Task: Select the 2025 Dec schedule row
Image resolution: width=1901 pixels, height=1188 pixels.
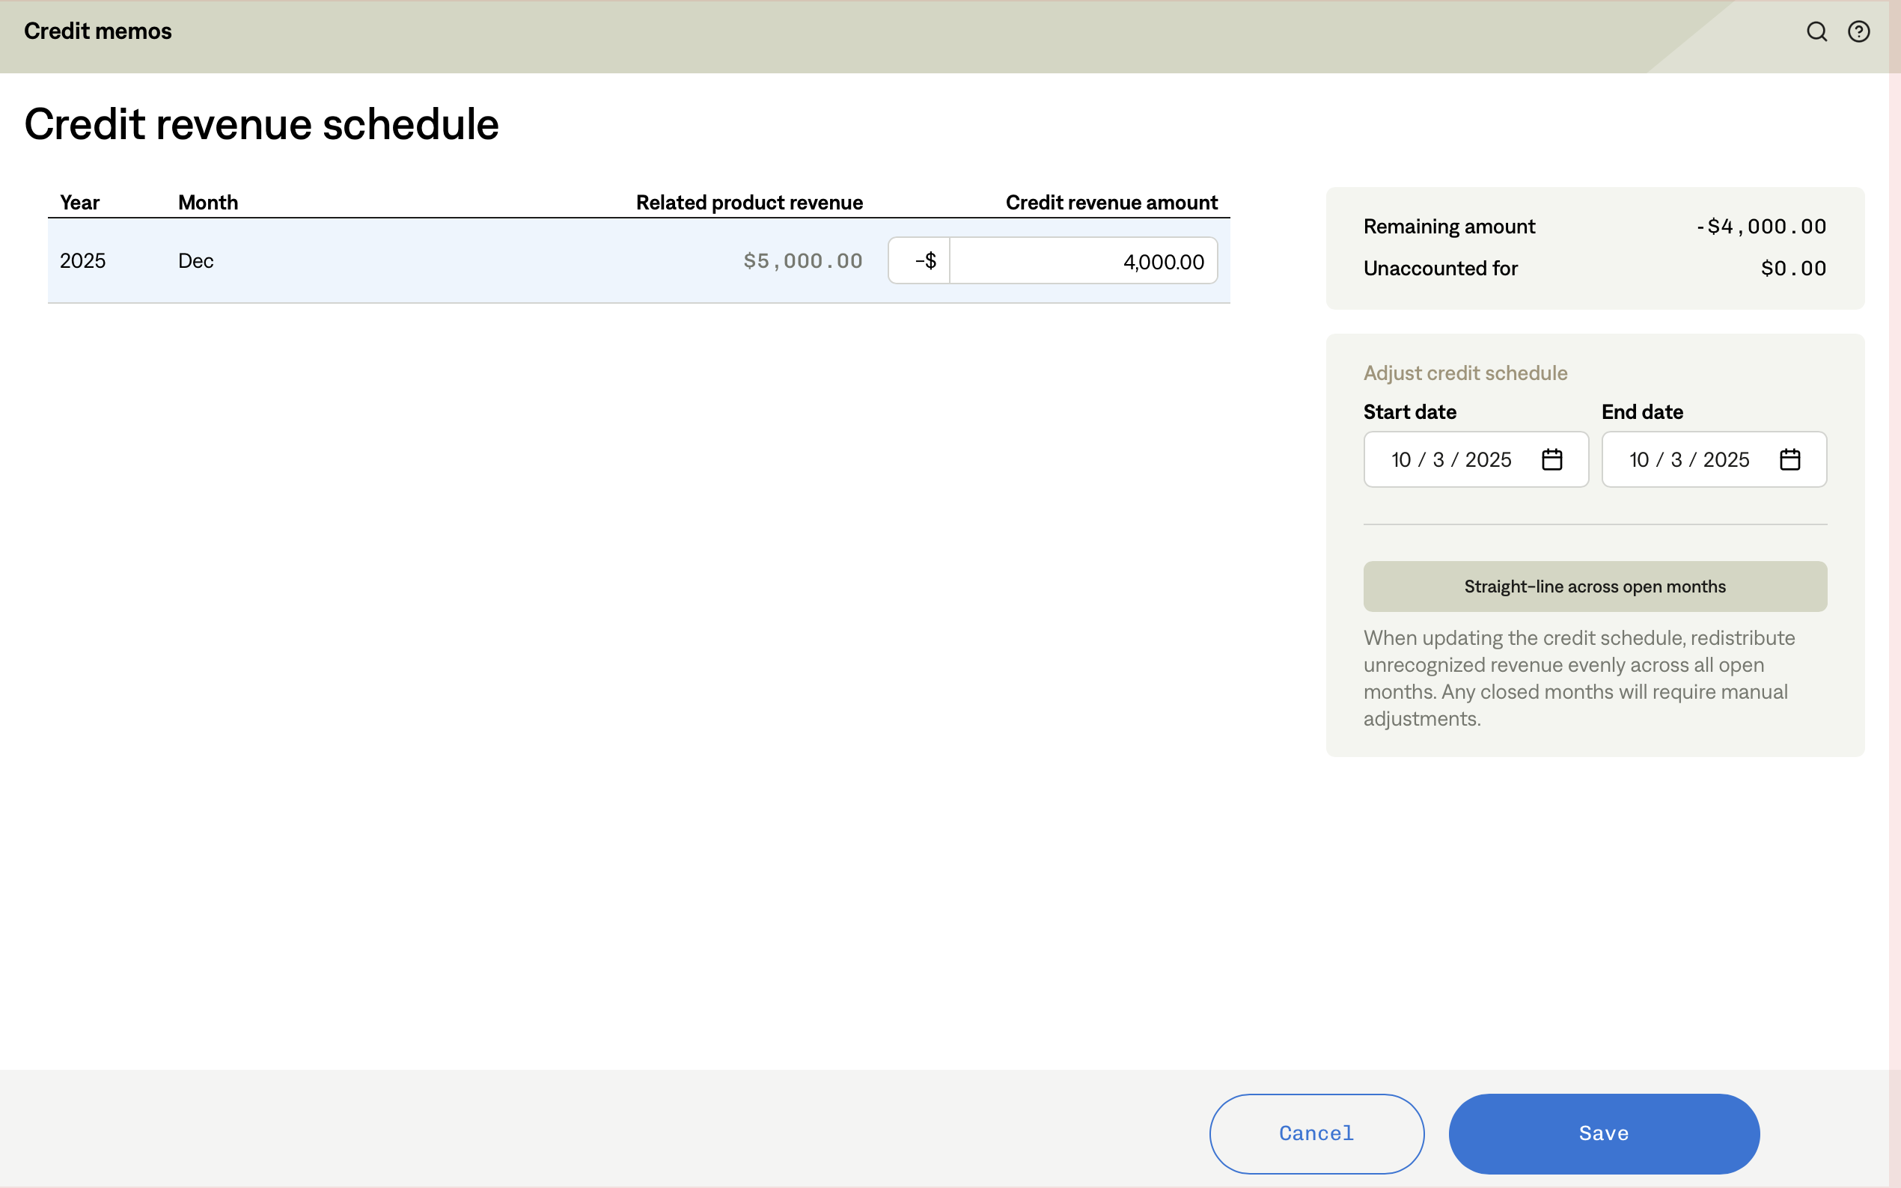Action: tap(472, 260)
